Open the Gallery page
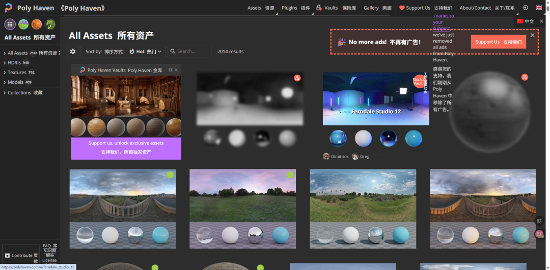The width and height of the screenshot is (550, 270). pyautogui.click(x=377, y=8)
